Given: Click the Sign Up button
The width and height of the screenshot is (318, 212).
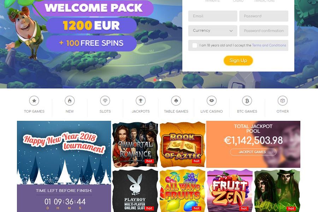Looking at the screenshot, I should 238,60.
